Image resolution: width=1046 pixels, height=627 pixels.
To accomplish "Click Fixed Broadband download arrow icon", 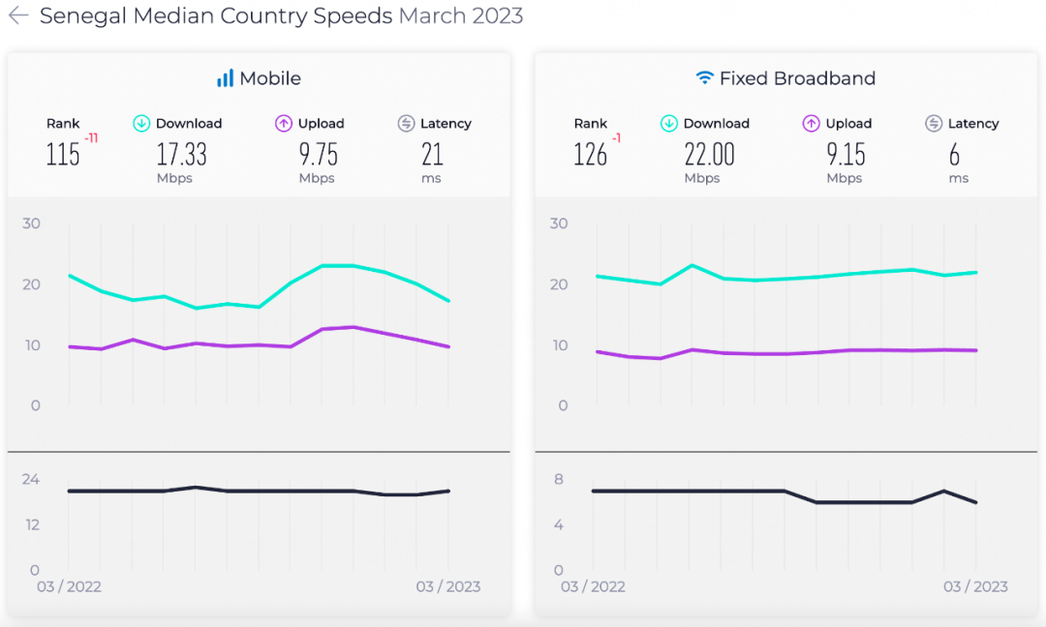I will [x=669, y=123].
